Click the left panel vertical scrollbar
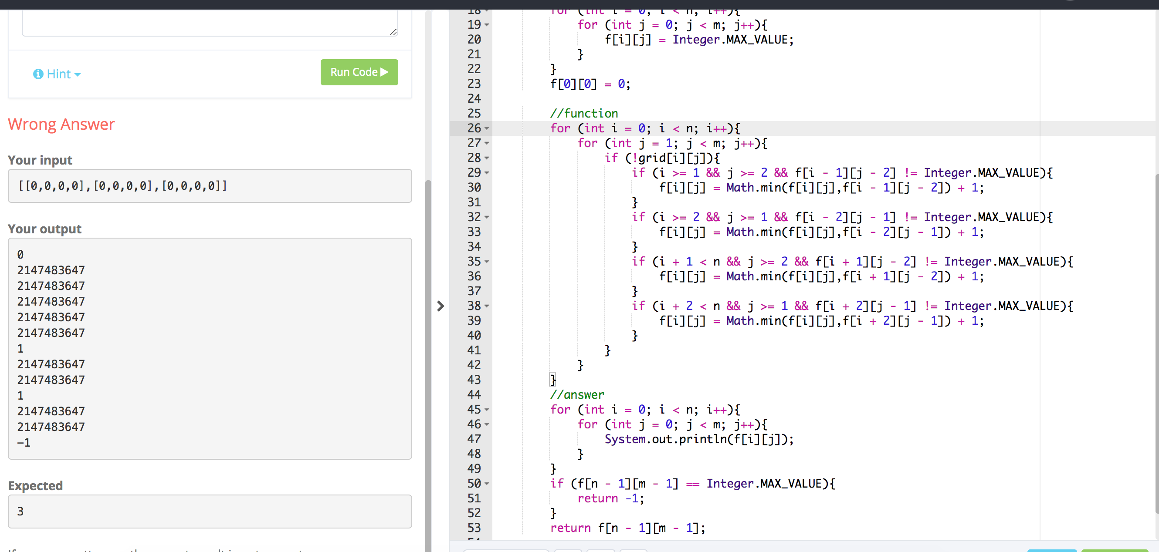This screenshot has width=1159, height=552. click(x=428, y=366)
